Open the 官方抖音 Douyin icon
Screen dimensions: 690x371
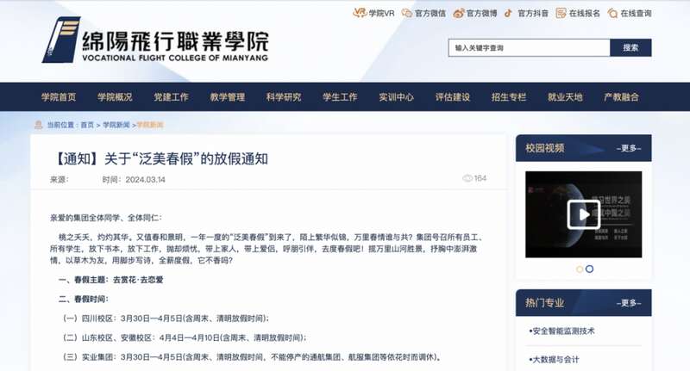[508, 13]
